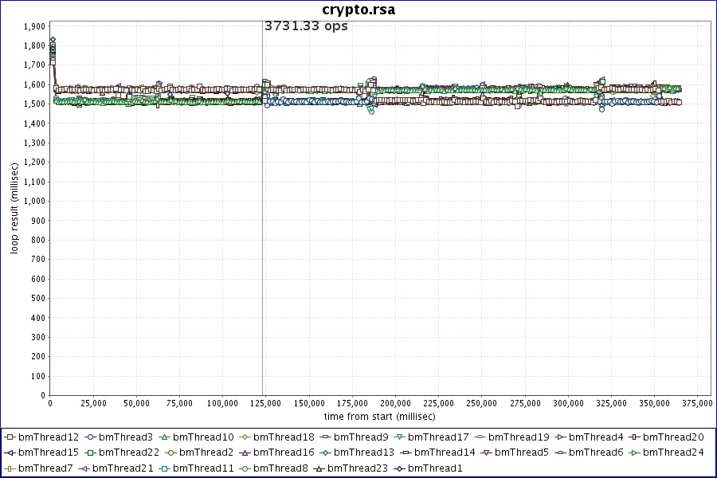Select the bmThread23 legend label

click(x=358, y=468)
